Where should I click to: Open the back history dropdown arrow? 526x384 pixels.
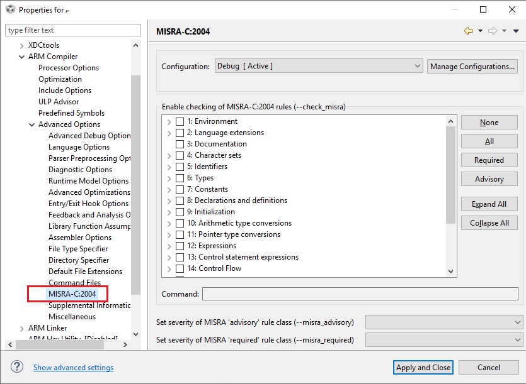(x=481, y=31)
